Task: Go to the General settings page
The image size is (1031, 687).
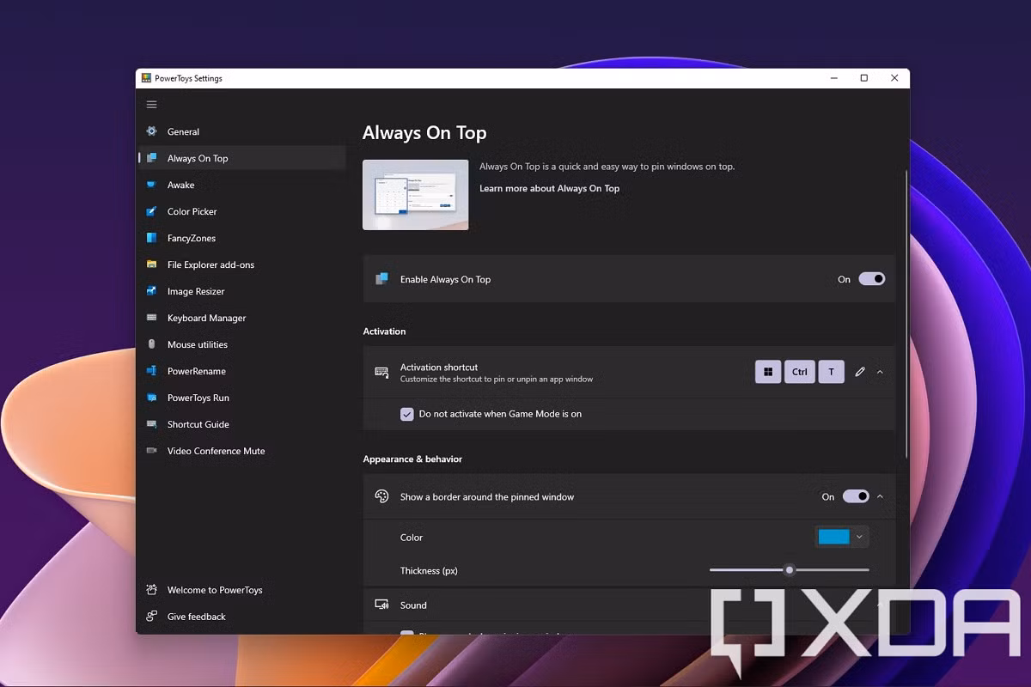Action: point(183,131)
